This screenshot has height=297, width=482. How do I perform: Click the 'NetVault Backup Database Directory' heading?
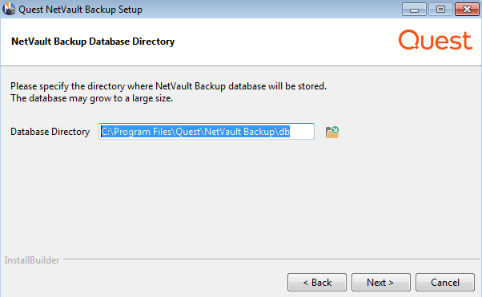93,42
